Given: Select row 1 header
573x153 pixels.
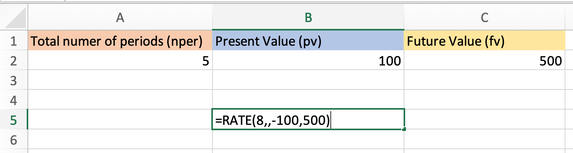Looking at the screenshot, I should (13, 41).
